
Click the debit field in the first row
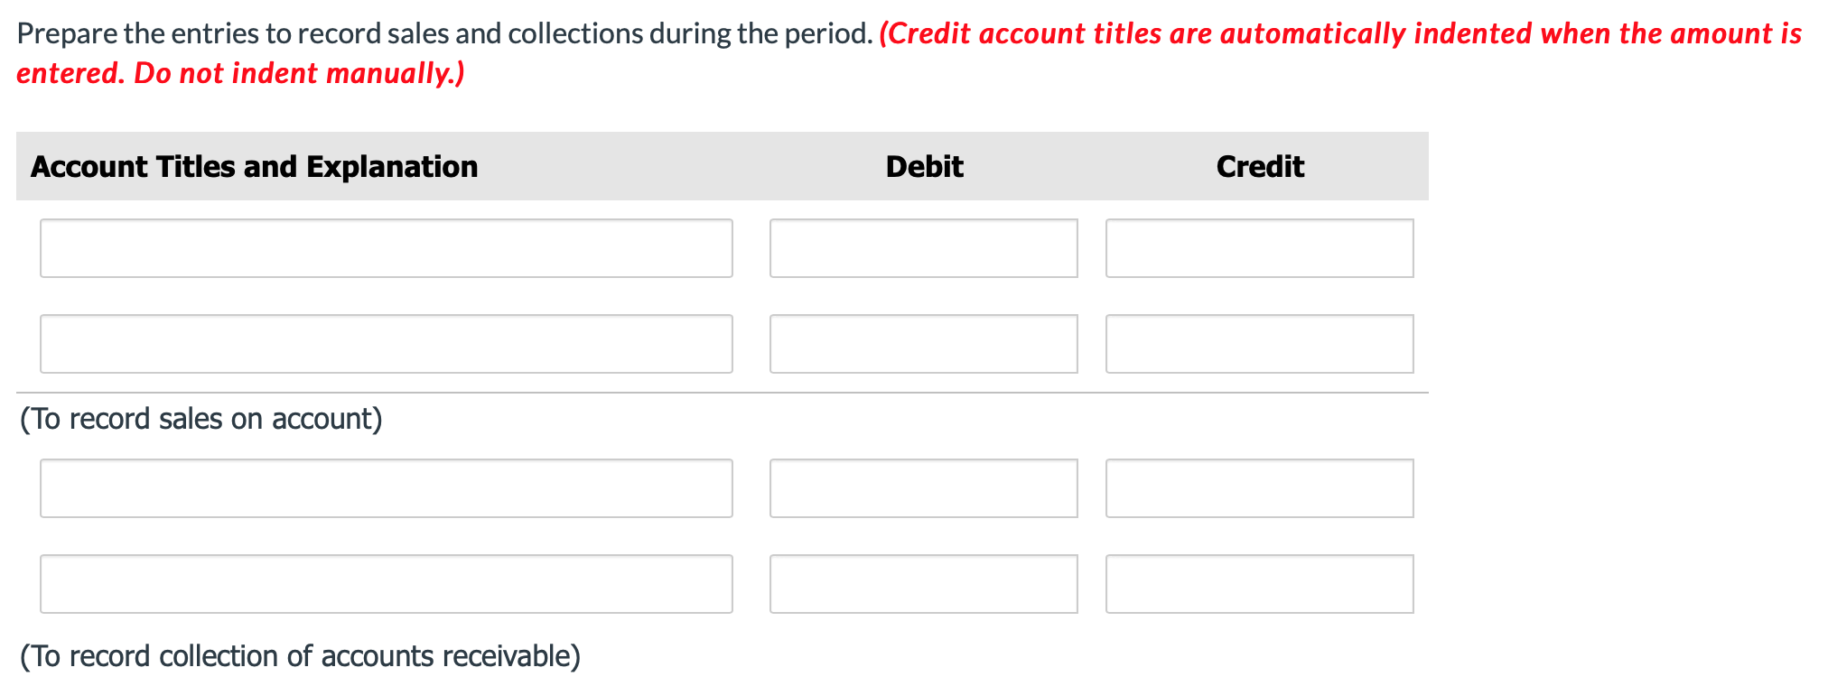point(924,248)
